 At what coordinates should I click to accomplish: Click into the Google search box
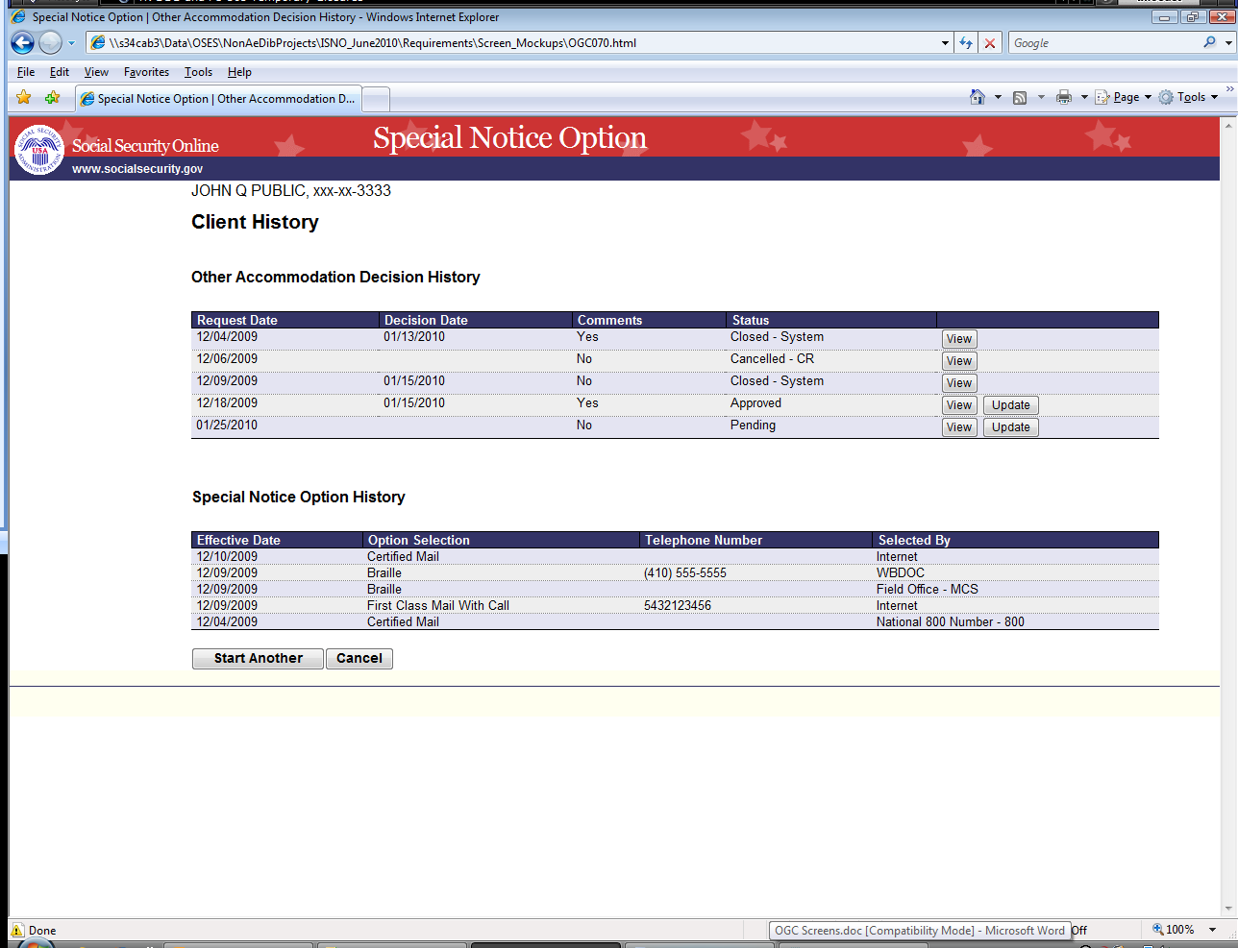[x=1102, y=43]
